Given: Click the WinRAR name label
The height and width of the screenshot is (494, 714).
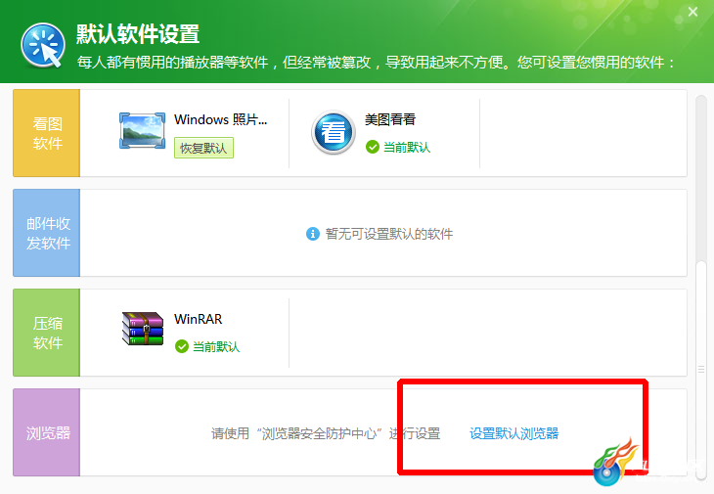Looking at the screenshot, I should (199, 319).
